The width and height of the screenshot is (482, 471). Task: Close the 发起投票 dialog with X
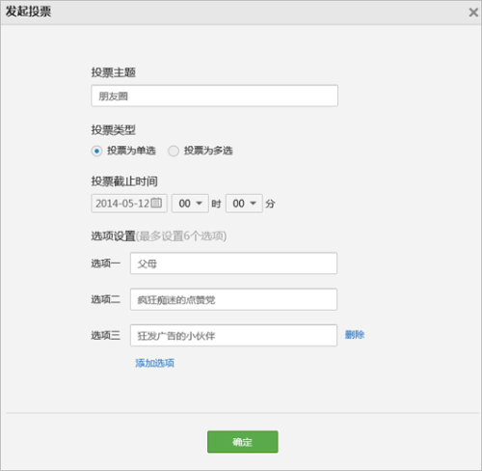pyautogui.click(x=473, y=13)
